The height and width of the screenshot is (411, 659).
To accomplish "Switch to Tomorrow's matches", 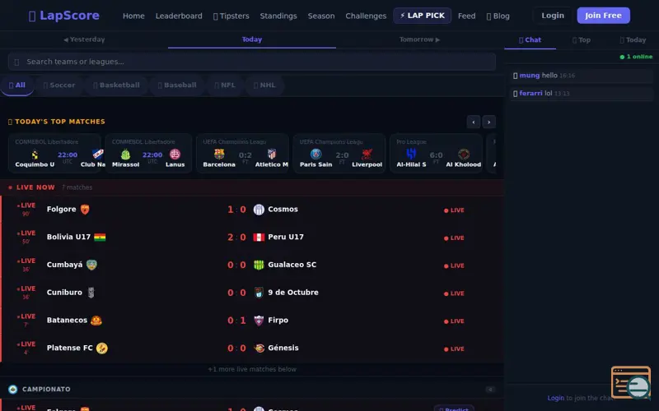I will coord(419,39).
